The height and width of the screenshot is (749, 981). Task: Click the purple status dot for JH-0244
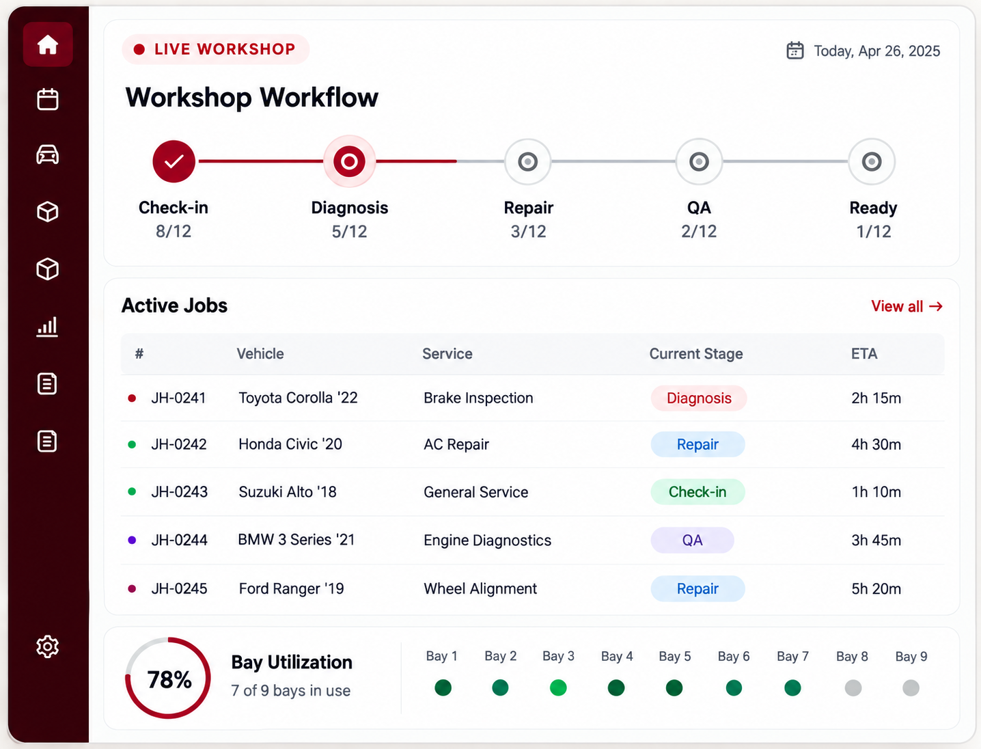click(132, 540)
